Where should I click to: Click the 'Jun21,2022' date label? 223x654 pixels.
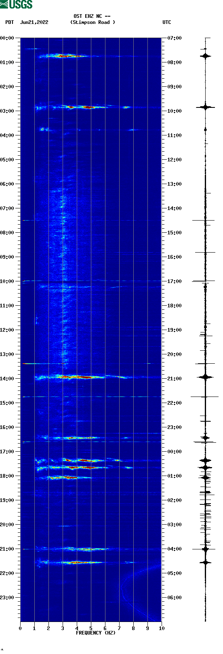[x=34, y=22]
